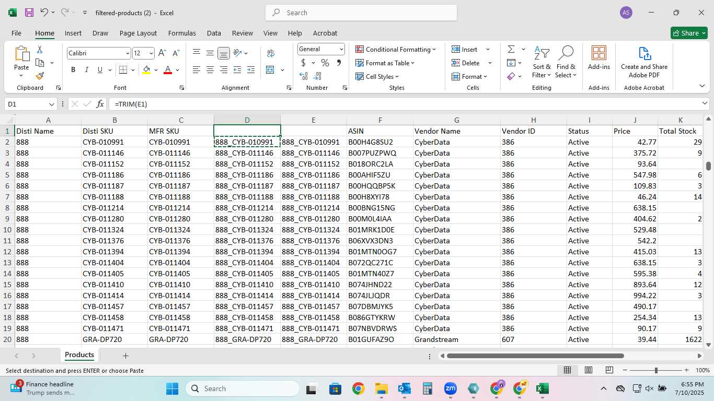Click the Decrease Indent icon
The height and width of the screenshot is (401, 714).
point(237,70)
